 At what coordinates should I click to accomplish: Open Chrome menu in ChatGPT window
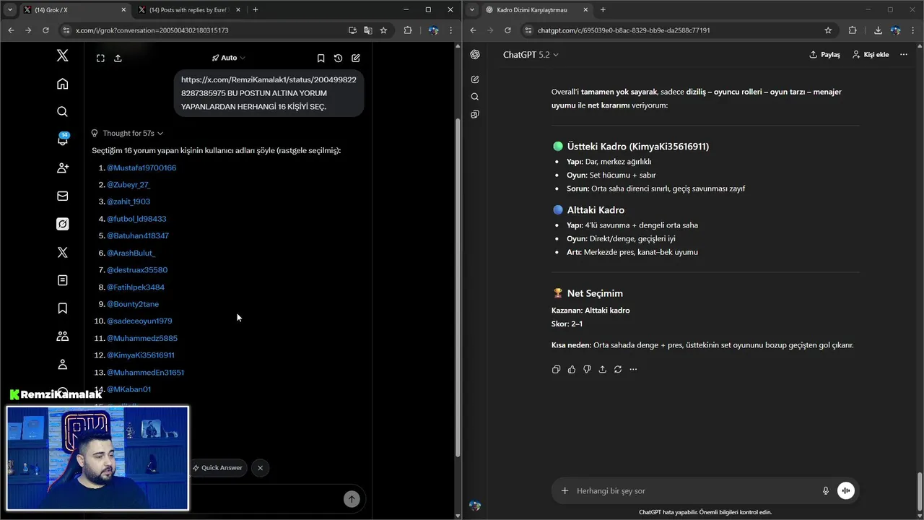click(912, 30)
